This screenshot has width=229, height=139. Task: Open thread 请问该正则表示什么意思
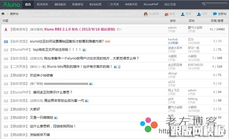53,92
